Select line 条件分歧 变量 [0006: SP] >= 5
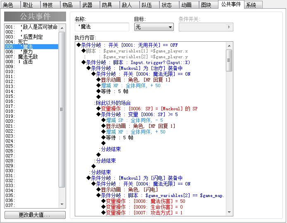287x223 pixels. 137,114
